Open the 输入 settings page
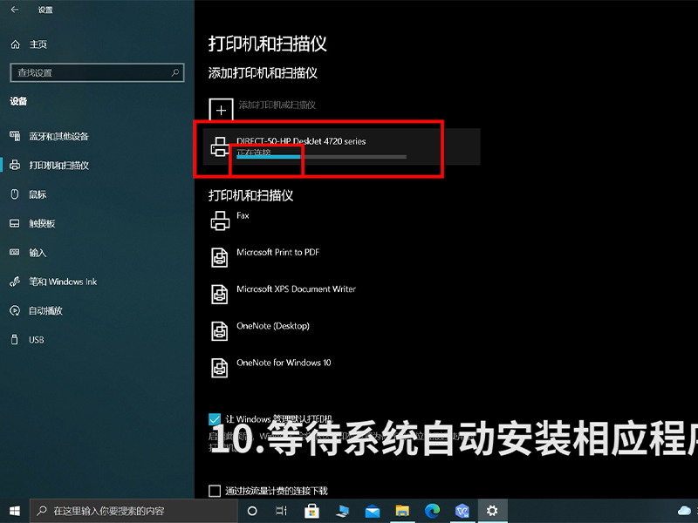The width and height of the screenshot is (698, 523). click(x=38, y=253)
